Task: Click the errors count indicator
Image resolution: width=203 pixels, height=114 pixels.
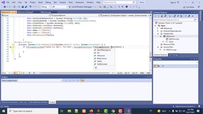Action: [16, 73]
